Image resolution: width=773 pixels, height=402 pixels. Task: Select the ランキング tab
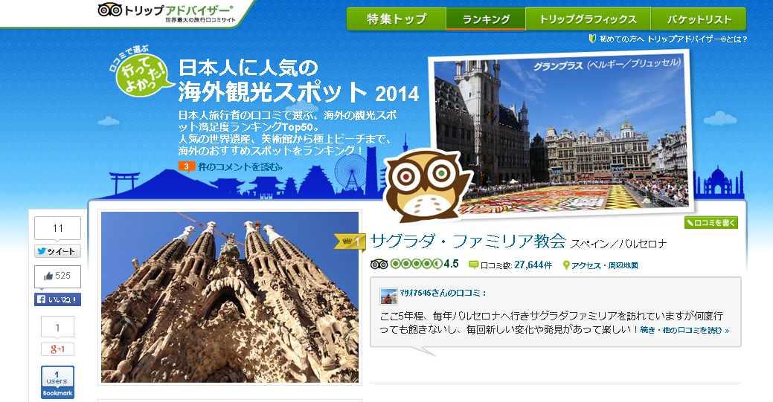click(x=486, y=19)
